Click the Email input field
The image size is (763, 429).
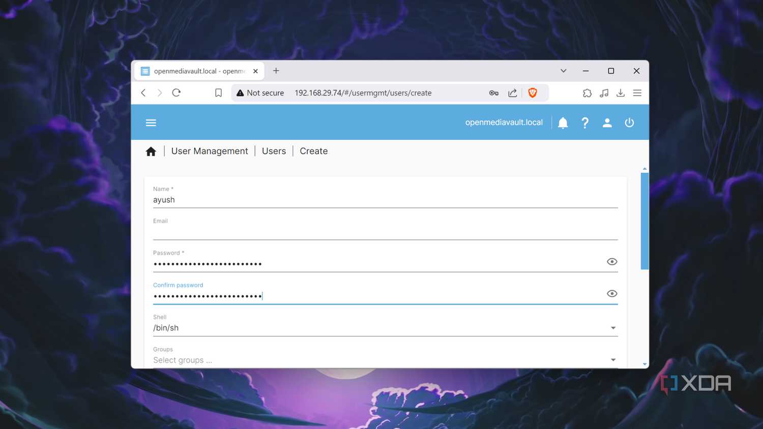pyautogui.click(x=385, y=232)
